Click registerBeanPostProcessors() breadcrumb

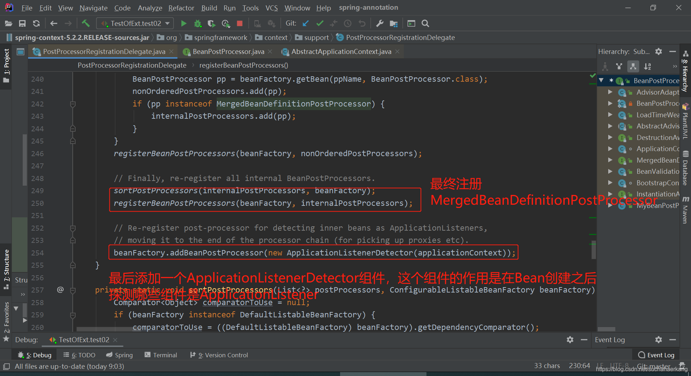tap(244, 65)
